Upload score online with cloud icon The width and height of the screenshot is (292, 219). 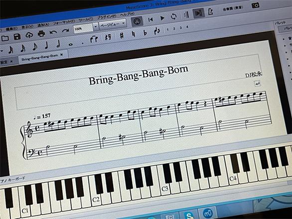pyautogui.click(x=29, y=35)
